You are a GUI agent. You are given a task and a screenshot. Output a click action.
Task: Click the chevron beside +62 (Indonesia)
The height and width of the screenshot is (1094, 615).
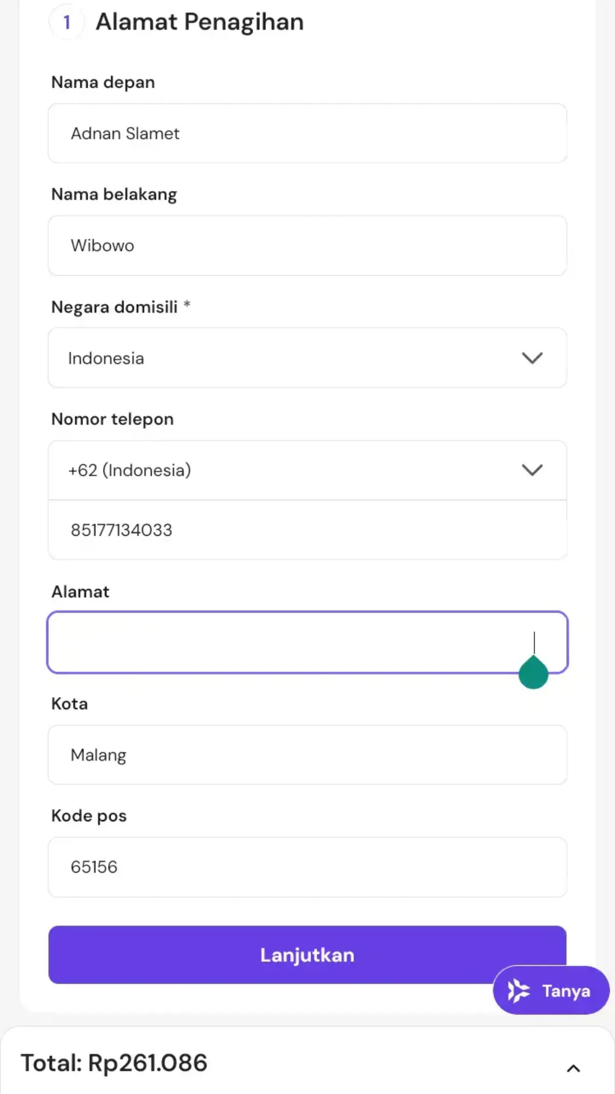point(532,470)
